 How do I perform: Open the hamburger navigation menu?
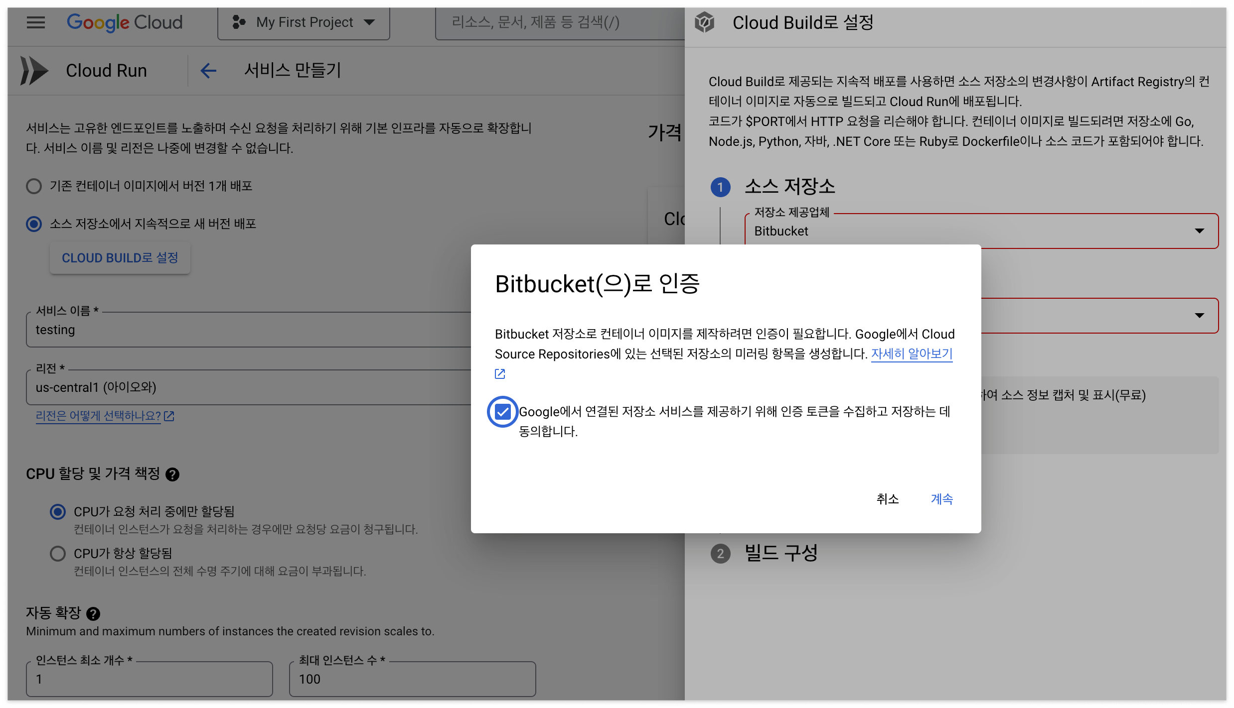[x=35, y=22]
